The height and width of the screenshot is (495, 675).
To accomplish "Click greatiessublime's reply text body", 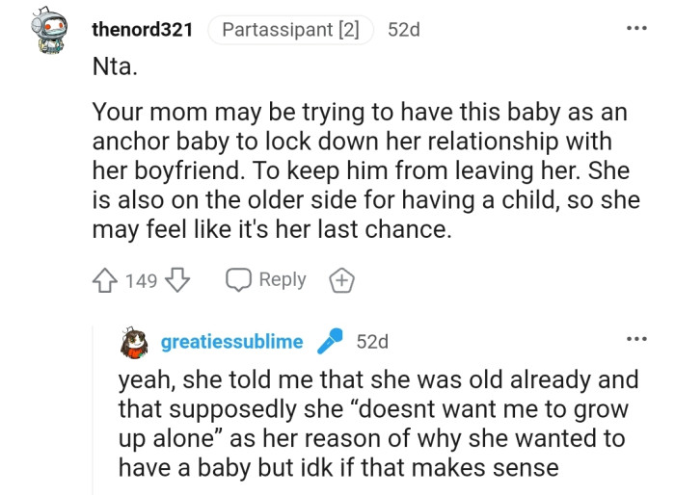I will click(x=371, y=424).
